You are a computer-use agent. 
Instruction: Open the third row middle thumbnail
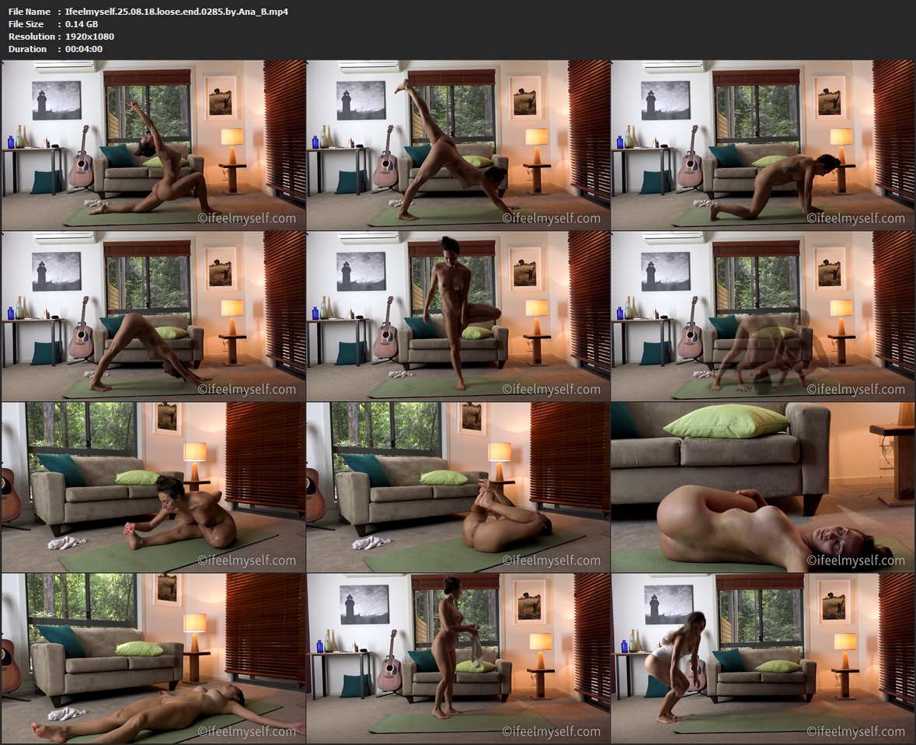click(x=458, y=487)
